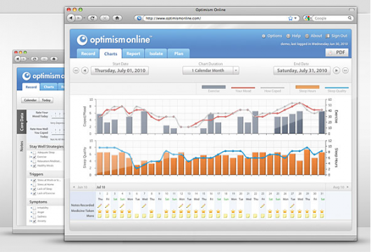Screen dimensions: 371x252
Task: Toggle the Exercise legend swatch
Action: pos(213,87)
